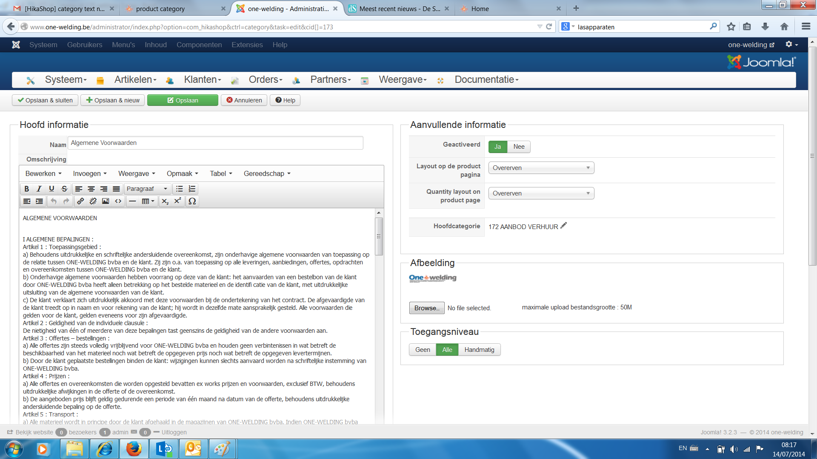Click the Naam input field
This screenshot has height=459, width=817.
tap(215, 143)
